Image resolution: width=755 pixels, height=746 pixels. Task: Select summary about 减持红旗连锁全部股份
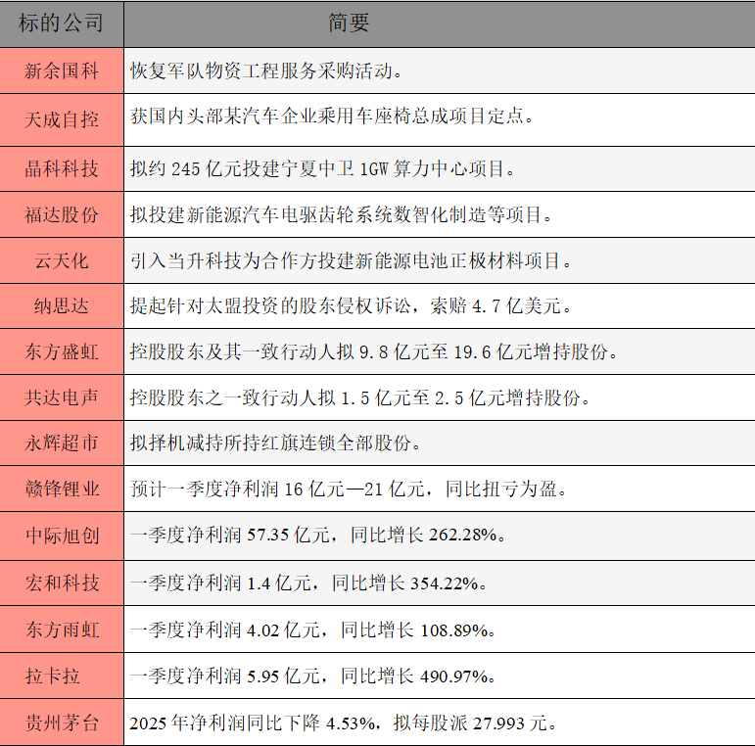[440, 443]
